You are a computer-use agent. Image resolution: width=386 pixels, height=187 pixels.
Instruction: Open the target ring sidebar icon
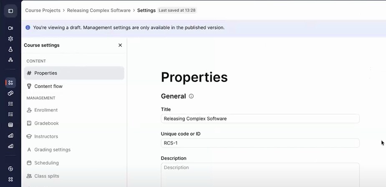[x=10, y=169]
